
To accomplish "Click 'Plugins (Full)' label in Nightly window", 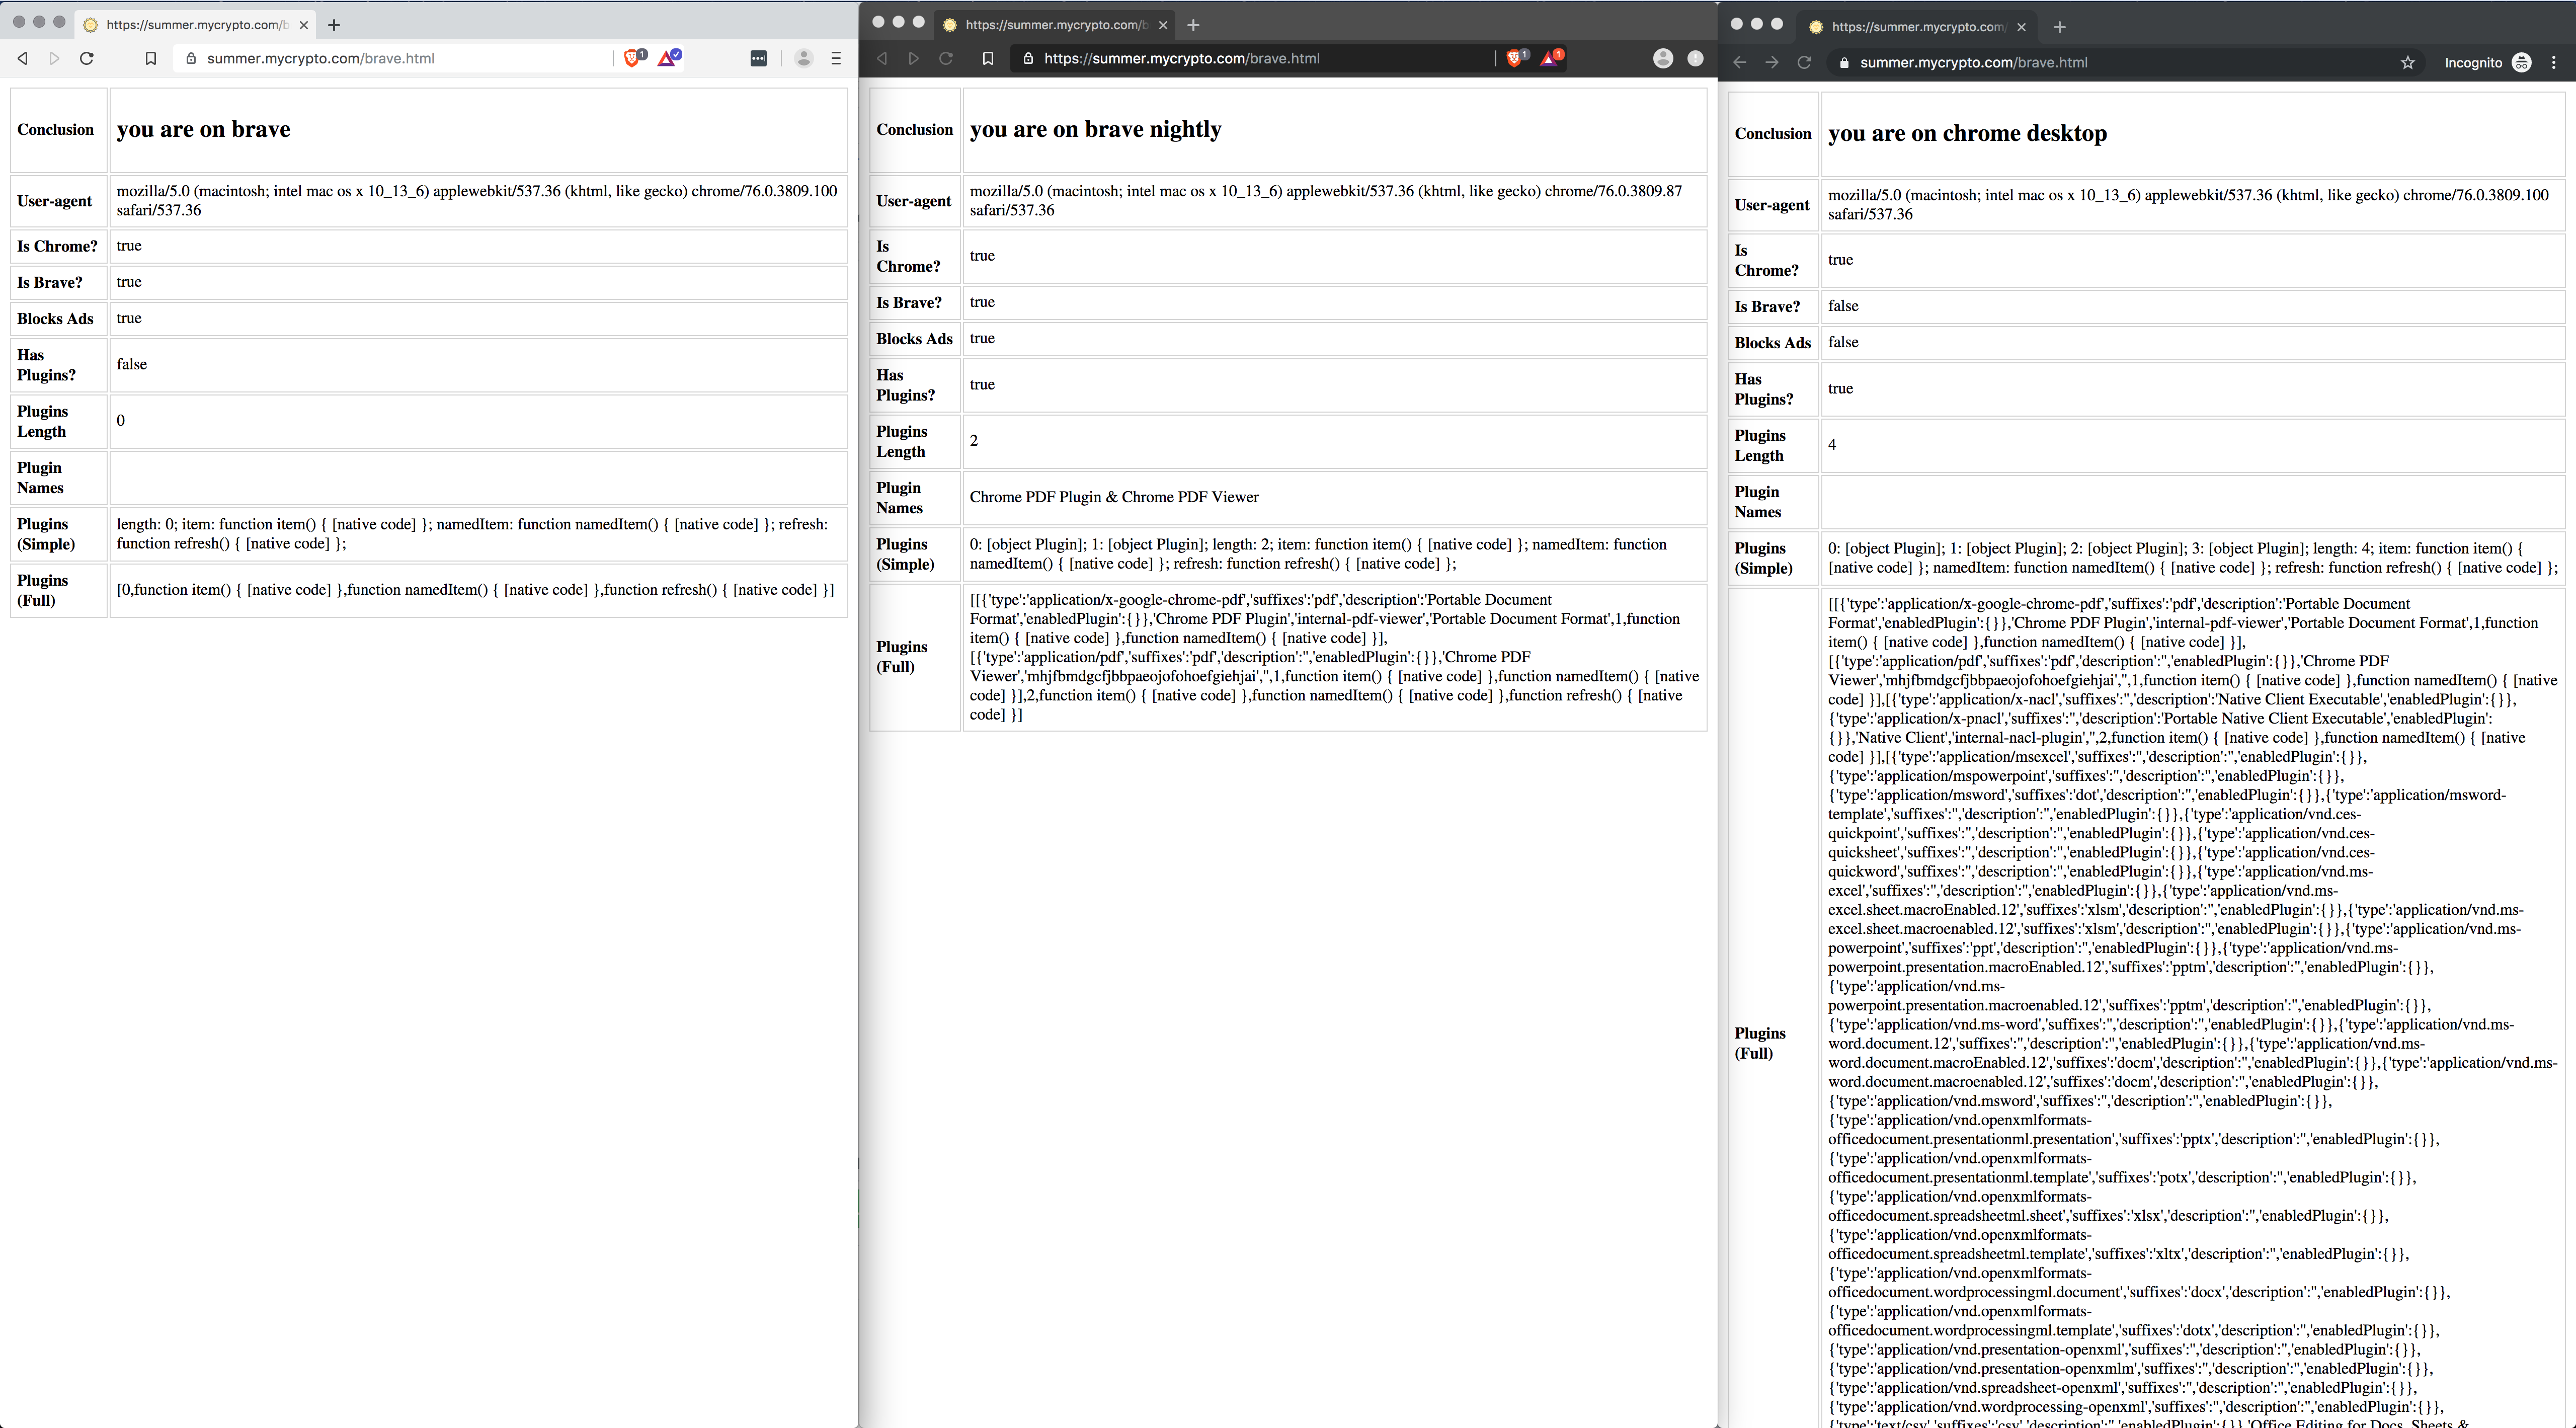I will point(901,657).
